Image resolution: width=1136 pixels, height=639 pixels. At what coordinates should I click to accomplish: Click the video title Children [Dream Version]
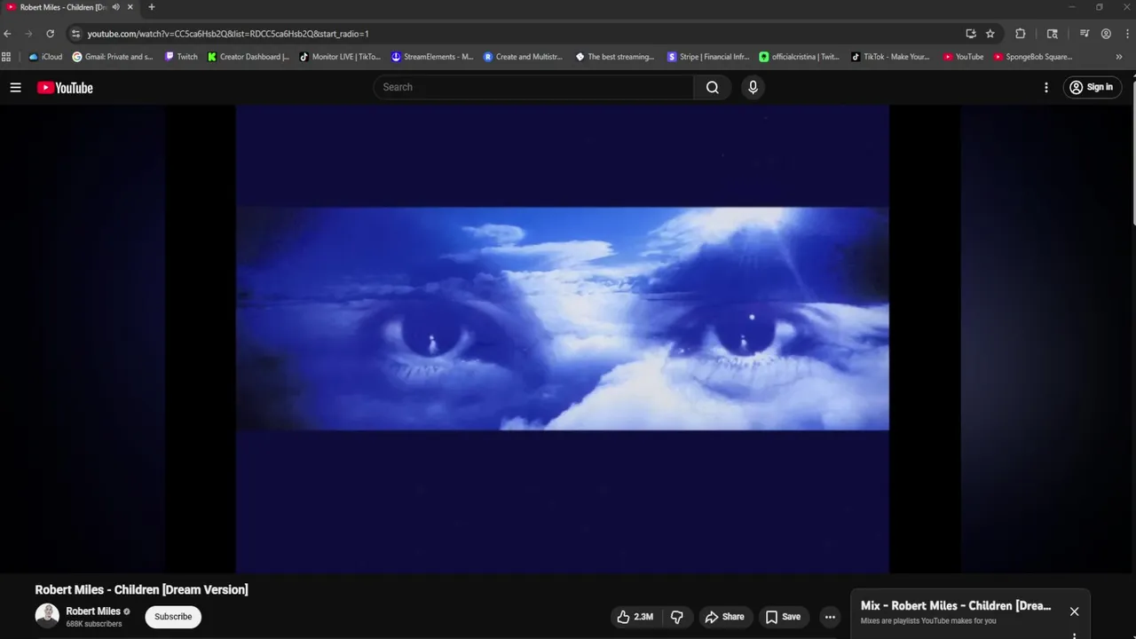click(141, 590)
